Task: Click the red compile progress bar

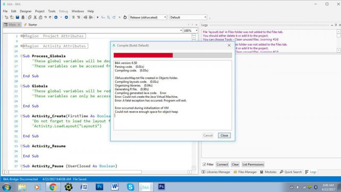Action: 143,55
